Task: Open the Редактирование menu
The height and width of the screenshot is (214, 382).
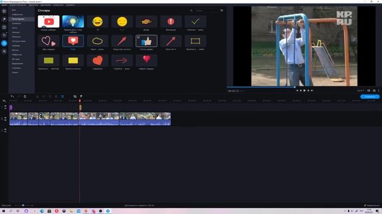Action: pyautogui.click(x=18, y=5)
